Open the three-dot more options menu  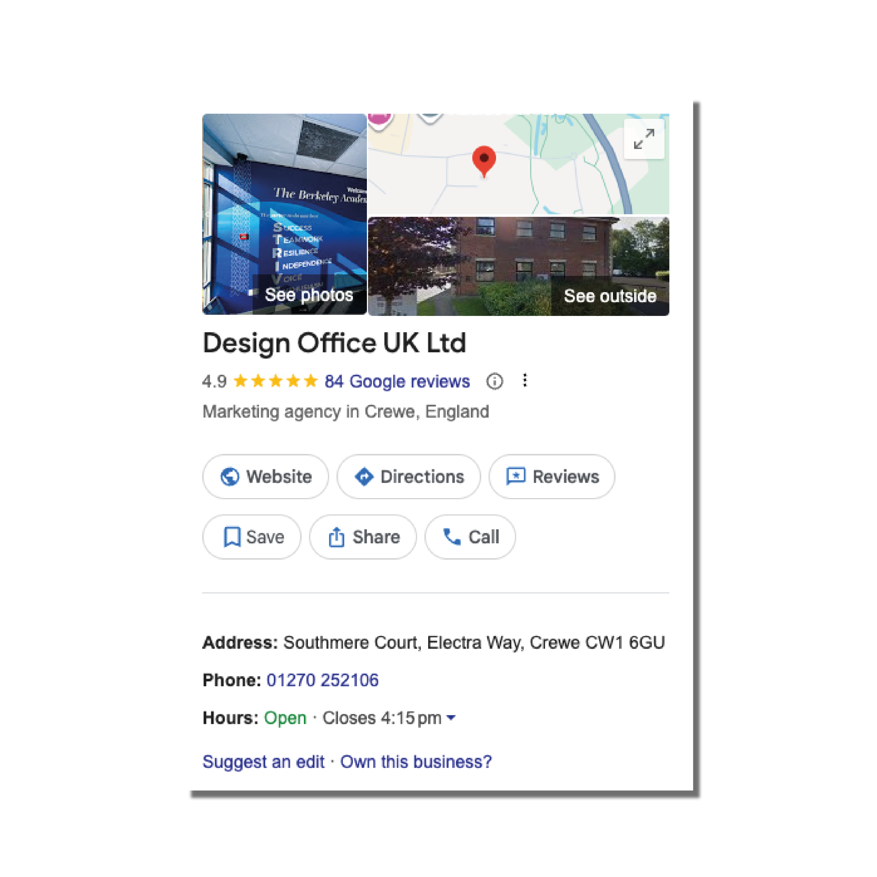click(525, 380)
